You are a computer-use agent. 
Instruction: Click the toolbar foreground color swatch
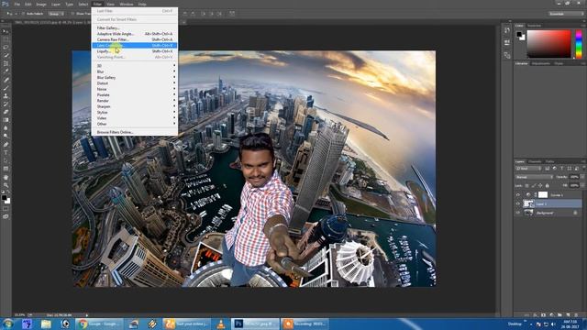click(x=4, y=197)
